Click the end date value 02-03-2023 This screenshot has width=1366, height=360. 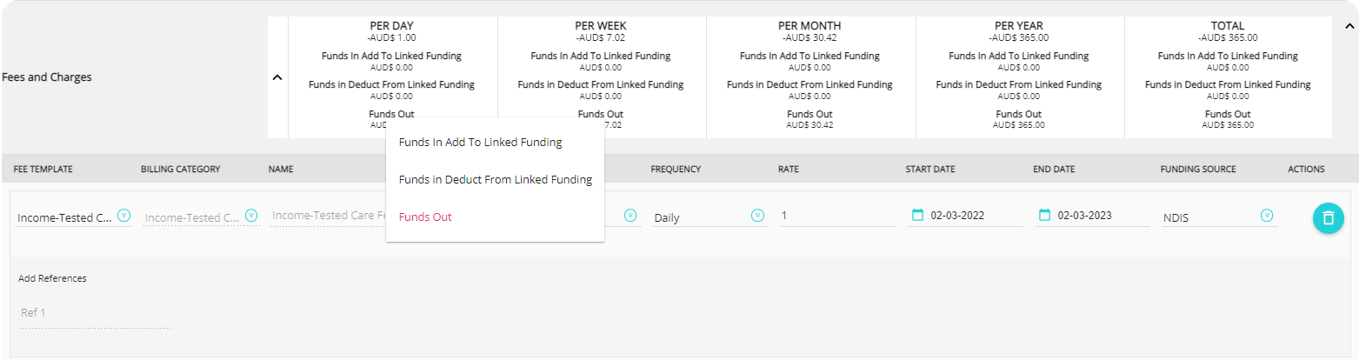pos(1084,216)
